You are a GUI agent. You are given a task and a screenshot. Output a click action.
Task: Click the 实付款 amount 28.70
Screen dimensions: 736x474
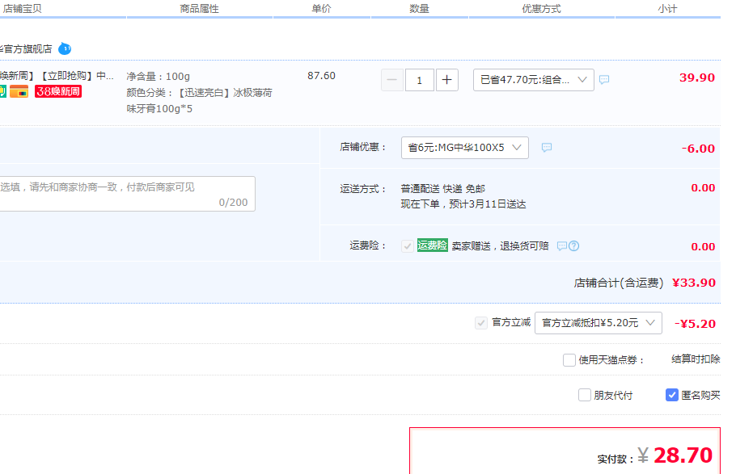[683, 455]
